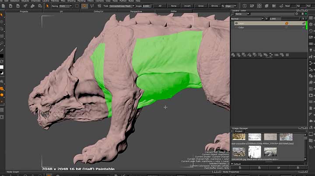Screen dimensions: 315x176
Task: Click the None selection button
Action: click(174, 6)
